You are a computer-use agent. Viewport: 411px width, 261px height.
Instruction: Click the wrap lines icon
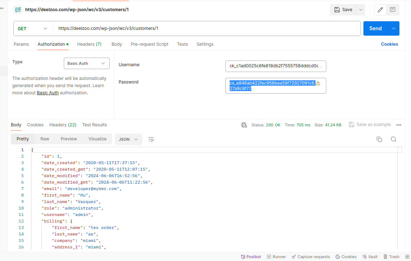click(151, 139)
